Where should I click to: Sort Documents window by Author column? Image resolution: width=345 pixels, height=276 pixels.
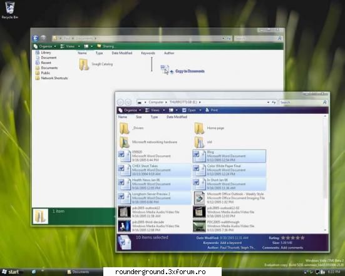pos(169,53)
